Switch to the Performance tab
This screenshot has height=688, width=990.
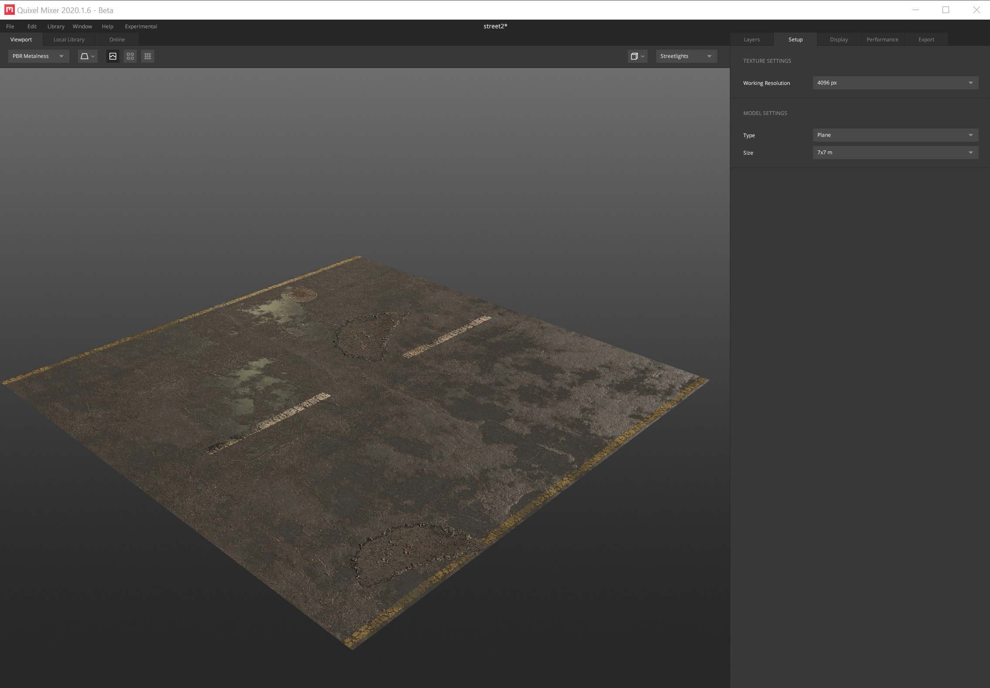click(x=882, y=40)
